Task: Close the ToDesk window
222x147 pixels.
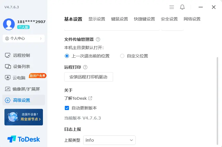Action: point(214,7)
